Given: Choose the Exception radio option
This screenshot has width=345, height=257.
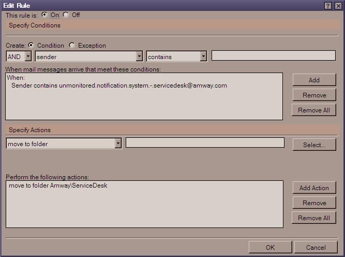Looking at the screenshot, I should pyautogui.click(x=72, y=45).
